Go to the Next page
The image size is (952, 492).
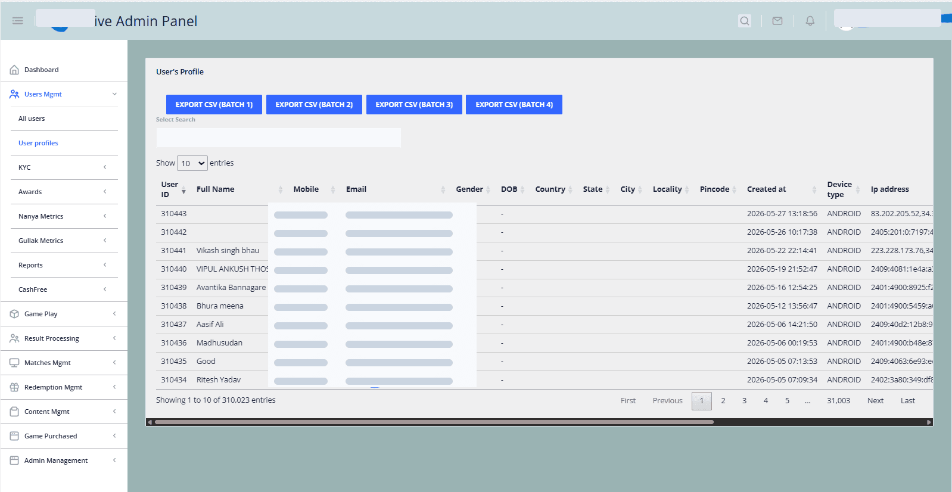click(875, 401)
